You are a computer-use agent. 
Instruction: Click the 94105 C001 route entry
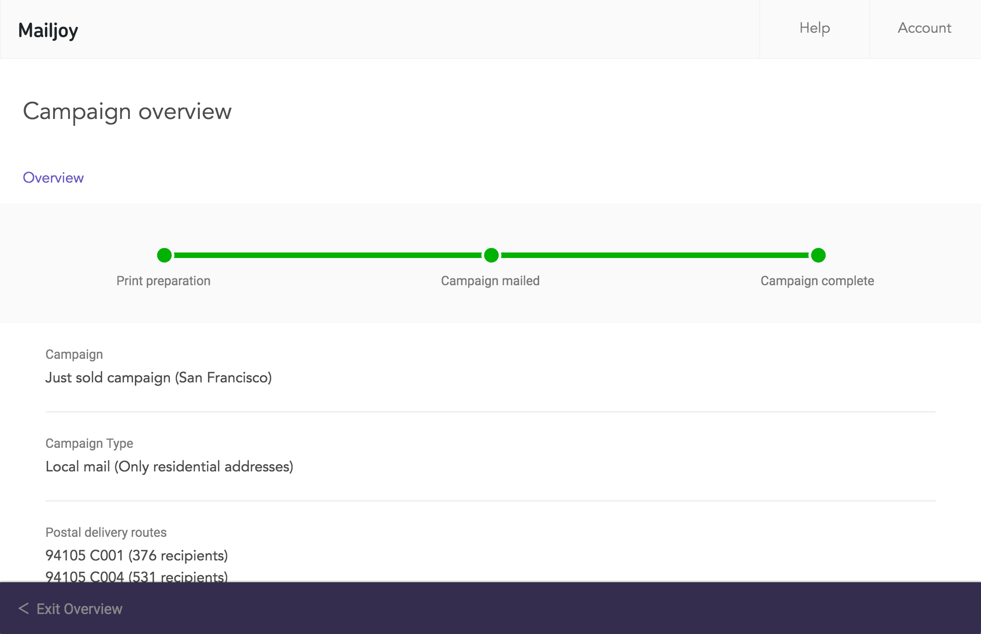pyautogui.click(x=137, y=555)
